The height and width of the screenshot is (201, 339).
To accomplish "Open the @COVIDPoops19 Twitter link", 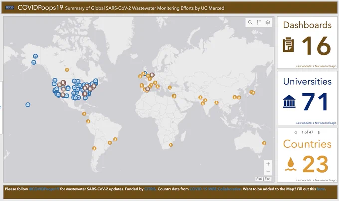I will coord(44,189).
